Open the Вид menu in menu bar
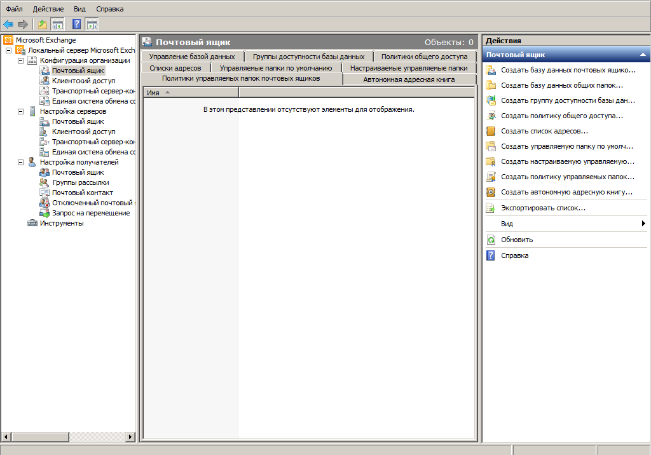The width and height of the screenshot is (651, 455). click(79, 9)
